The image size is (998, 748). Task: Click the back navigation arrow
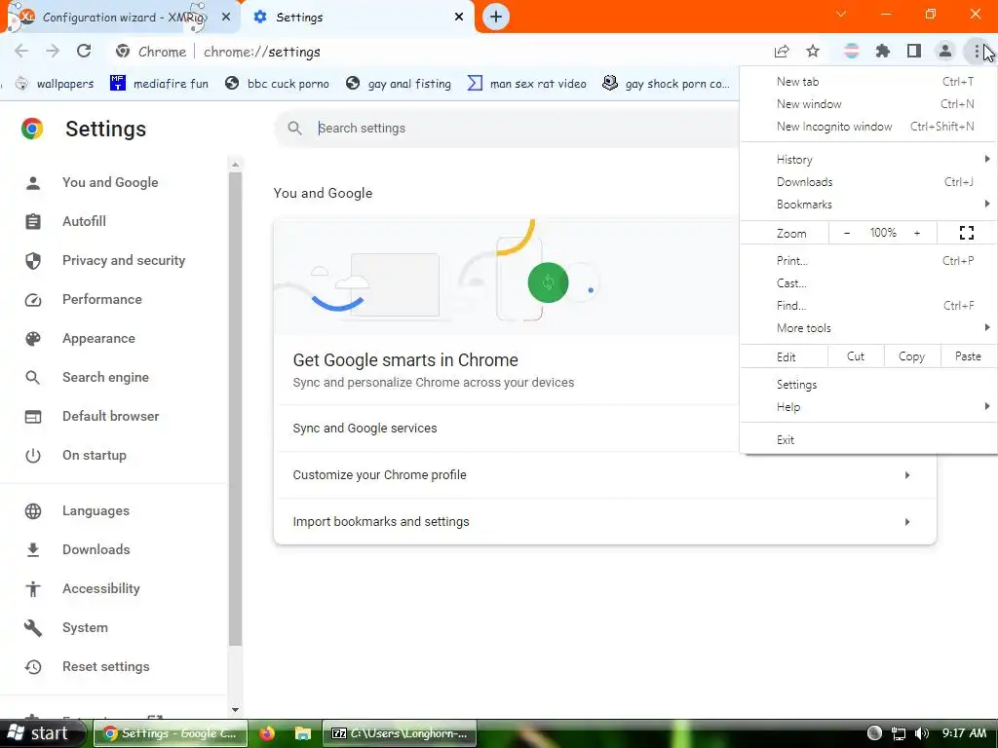21,51
